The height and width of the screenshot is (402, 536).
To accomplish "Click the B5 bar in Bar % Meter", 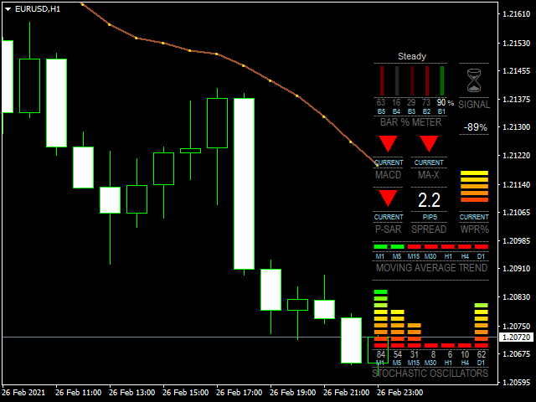I will [381, 80].
